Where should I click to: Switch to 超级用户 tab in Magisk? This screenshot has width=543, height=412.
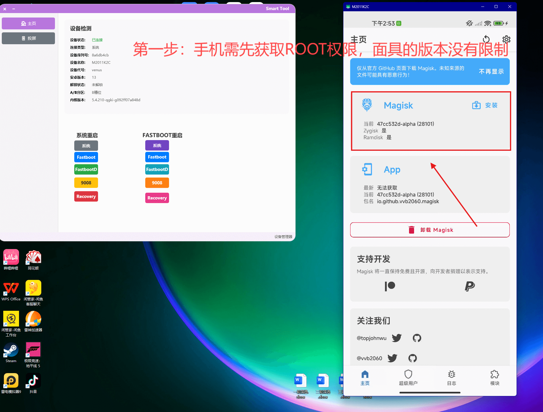[x=408, y=378]
